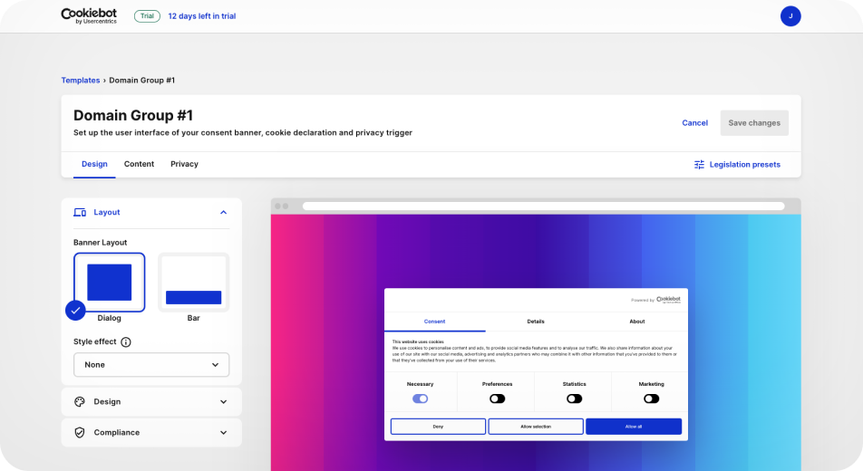The height and width of the screenshot is (471, 863).
Task: Toggle the Preferences cookie switch
Action: (x=497, y=399)
